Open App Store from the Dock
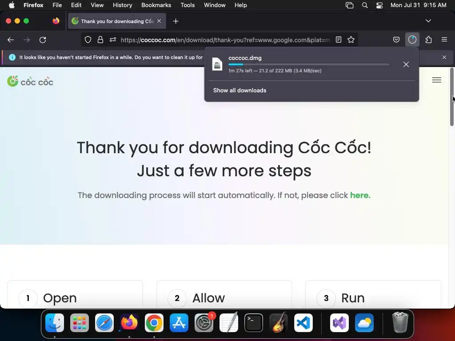This screenshot has width=455, height=341. tap(179, 323)
